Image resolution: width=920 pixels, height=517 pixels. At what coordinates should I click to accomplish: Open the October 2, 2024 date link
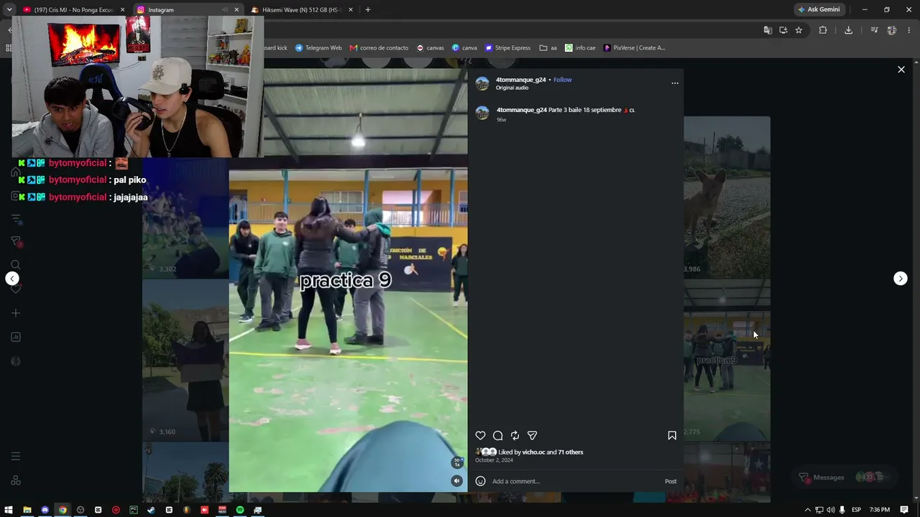click(494, 460)
